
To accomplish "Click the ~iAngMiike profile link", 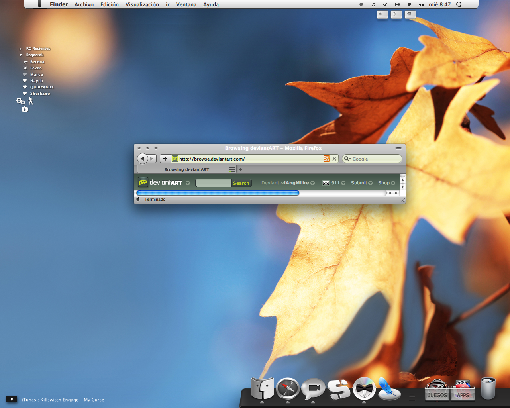I will pyautogui.click(x=294, y=183).
